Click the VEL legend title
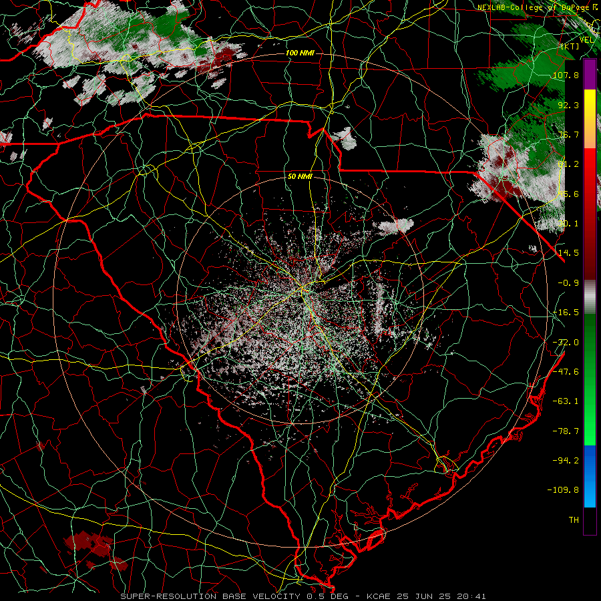 586,40
